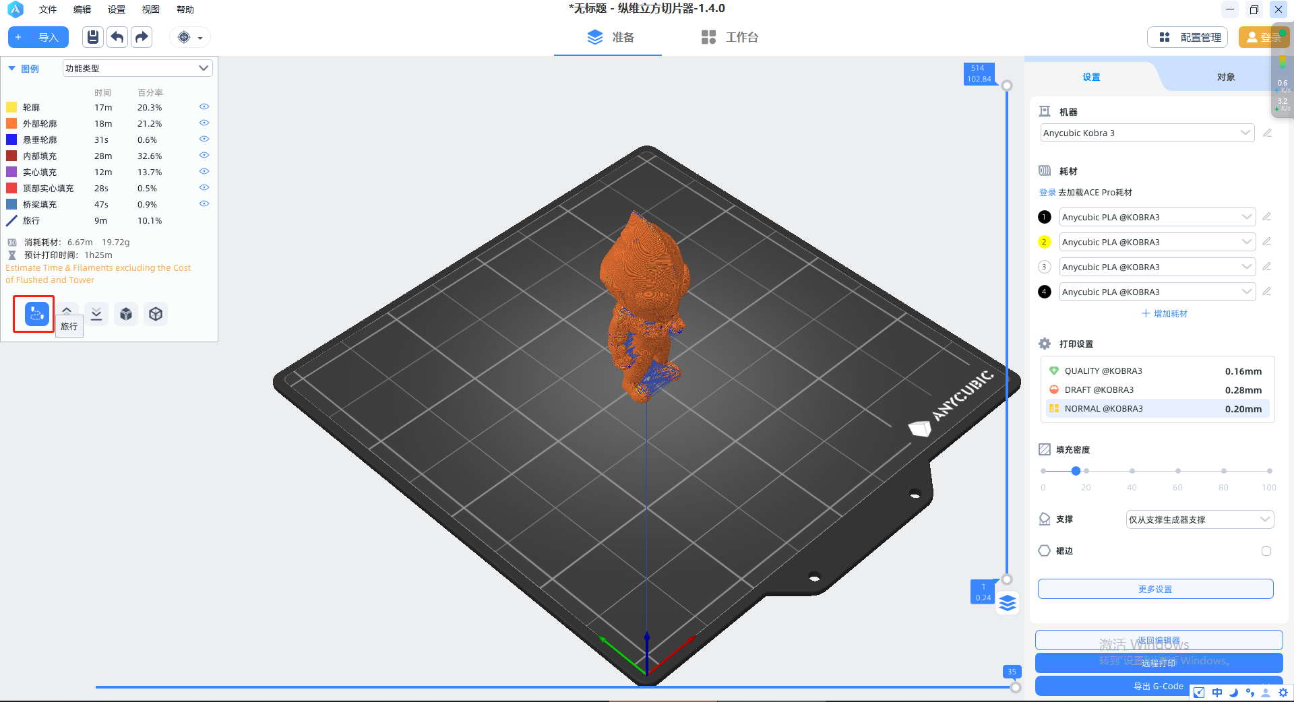Click the horizontal move slider end handle
Screen dimensions: 1294x702
[x=1016, y=687]
